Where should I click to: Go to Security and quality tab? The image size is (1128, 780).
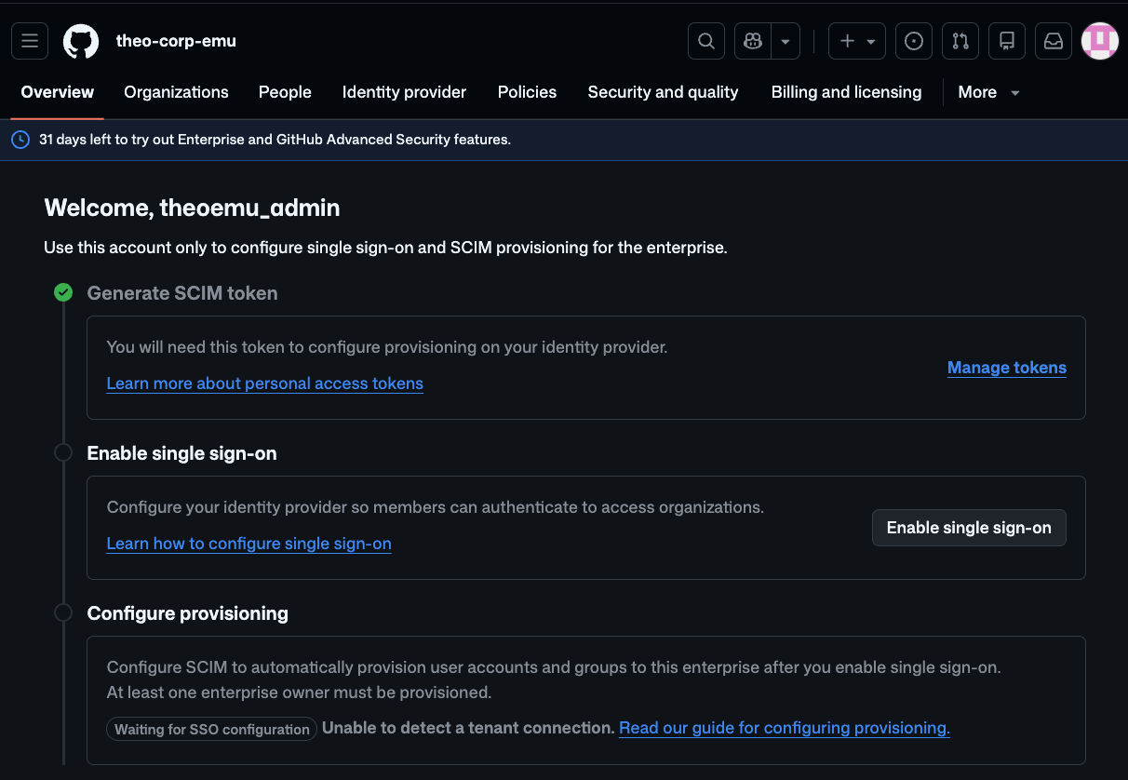click(663, 92)
